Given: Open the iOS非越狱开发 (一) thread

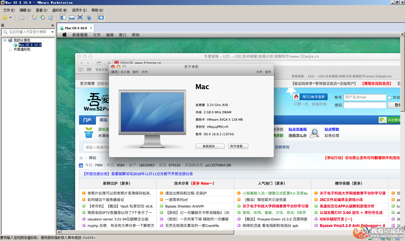Looking at the screenshot, I should tap(336, 219).
